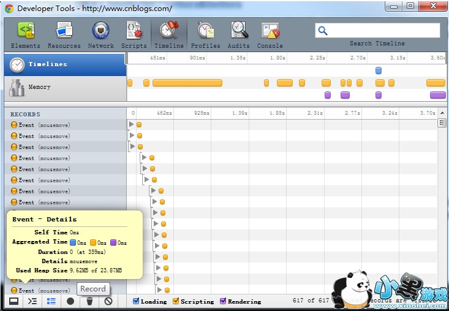Uncheck the Loading filter checkbox
The width and height of the screenshot is (449, 311).
[x=136, y=301]
